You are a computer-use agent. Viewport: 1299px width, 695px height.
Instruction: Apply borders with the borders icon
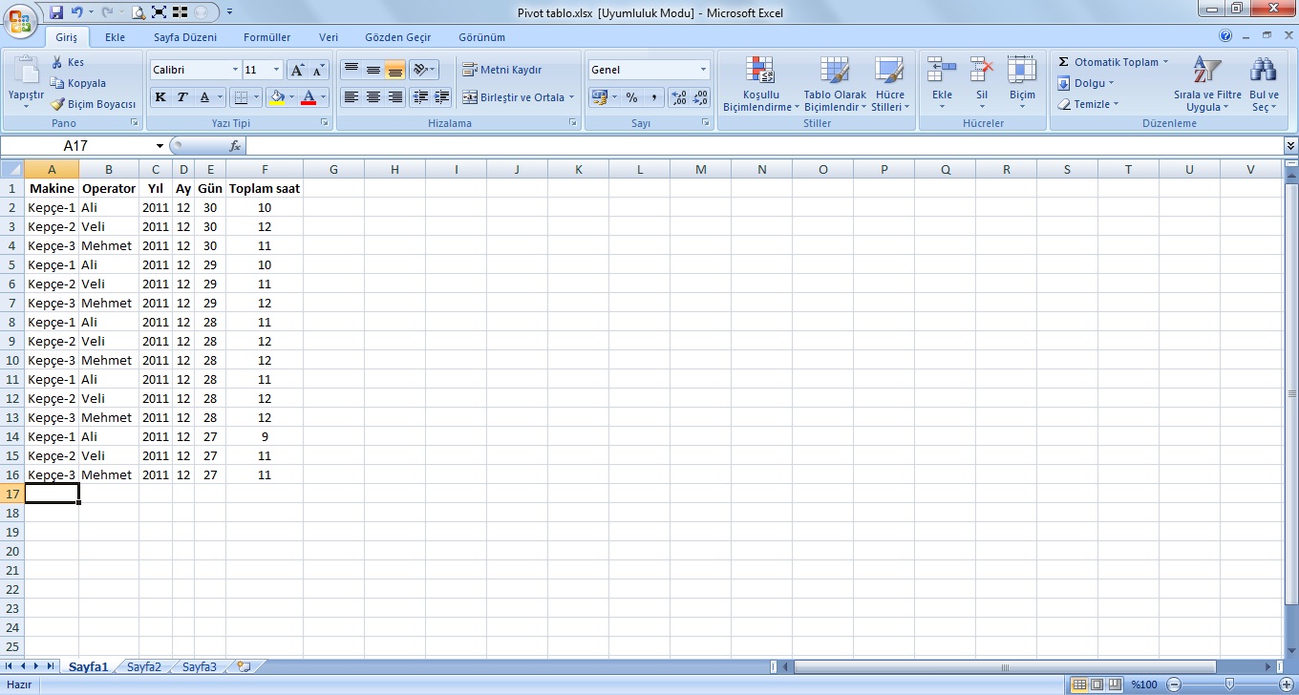pyautogui.click(x=241, y=96)
